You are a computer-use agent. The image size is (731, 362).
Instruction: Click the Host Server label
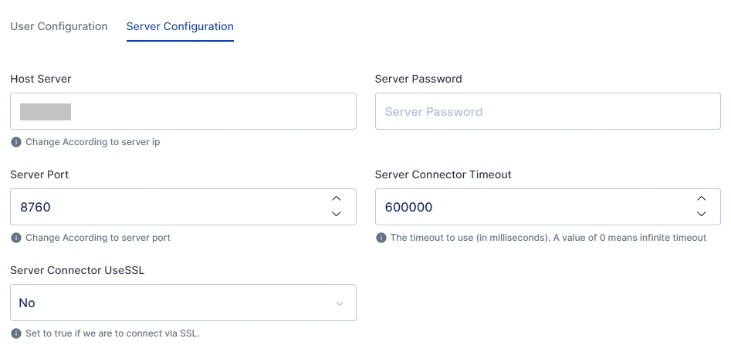(41, 79)
